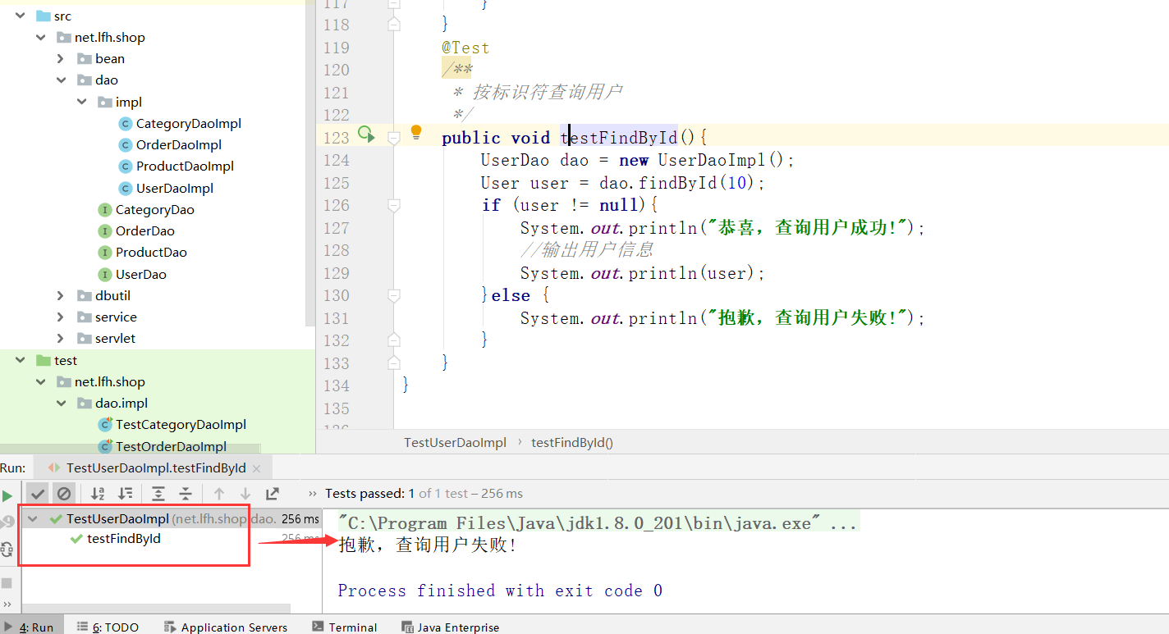The image size is (1169, 634).
Task: Fold if block at line 126
Action: click(394, 204)
